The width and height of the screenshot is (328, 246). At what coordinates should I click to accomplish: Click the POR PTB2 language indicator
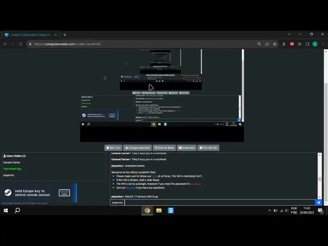tap(294, 210)
